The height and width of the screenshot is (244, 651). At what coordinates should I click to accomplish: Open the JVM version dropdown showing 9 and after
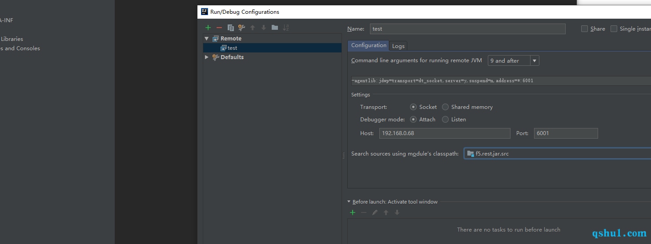[513, 61]
